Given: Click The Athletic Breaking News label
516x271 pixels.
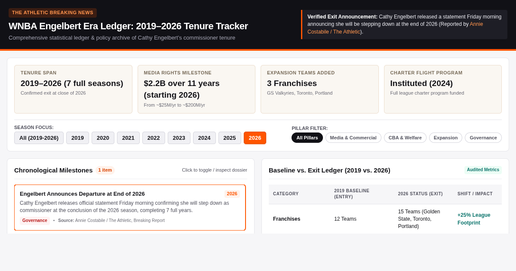Looking at the screenshot, I should click(x=52, y=12).
